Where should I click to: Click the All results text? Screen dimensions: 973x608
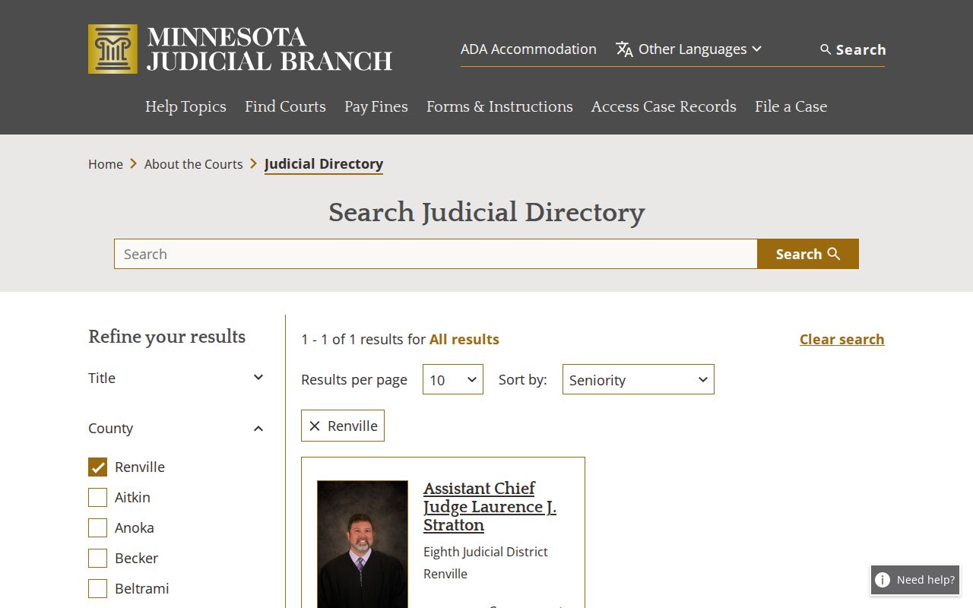[464, 339]
